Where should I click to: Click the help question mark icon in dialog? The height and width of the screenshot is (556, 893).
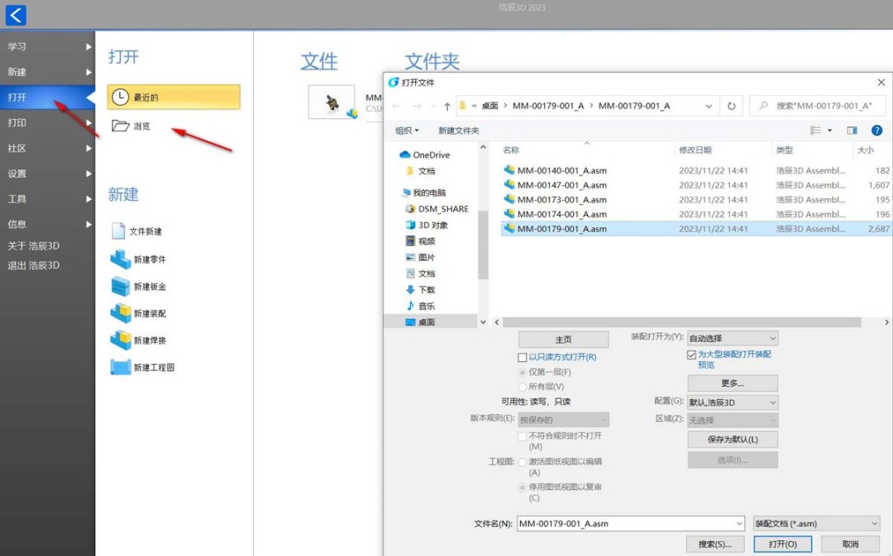pos(876,131)
